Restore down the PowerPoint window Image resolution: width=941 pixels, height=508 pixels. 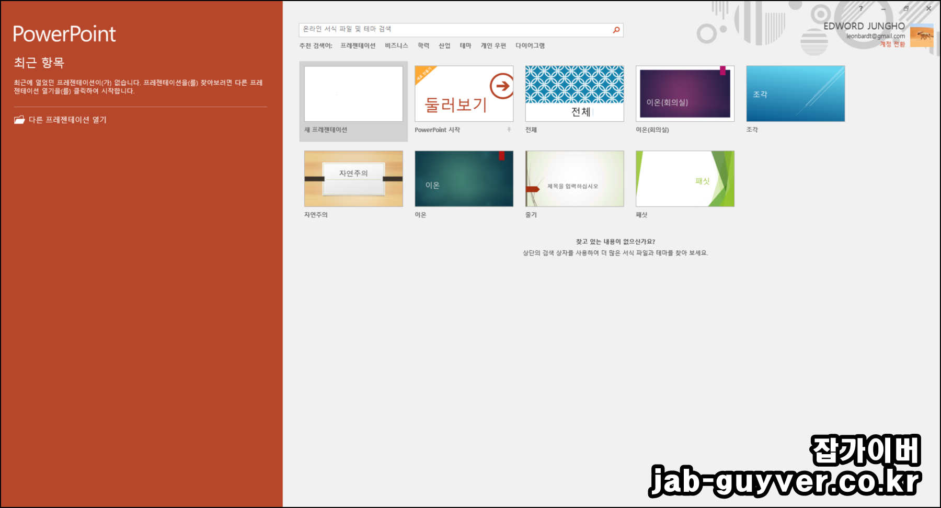906,8
